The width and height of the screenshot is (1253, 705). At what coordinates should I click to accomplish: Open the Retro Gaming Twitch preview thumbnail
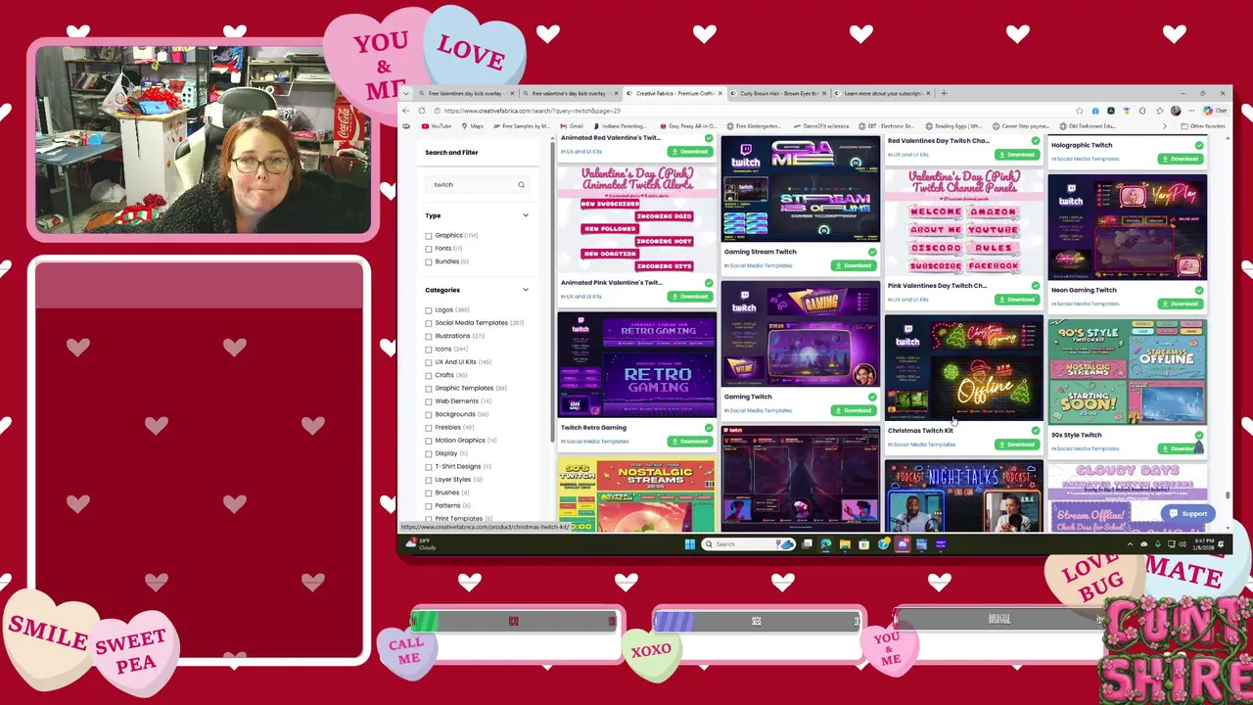[636, 365]
